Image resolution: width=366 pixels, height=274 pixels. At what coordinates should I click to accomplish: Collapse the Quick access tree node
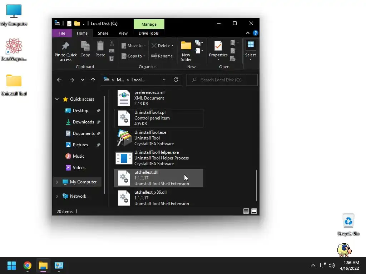tap(57, 99)
